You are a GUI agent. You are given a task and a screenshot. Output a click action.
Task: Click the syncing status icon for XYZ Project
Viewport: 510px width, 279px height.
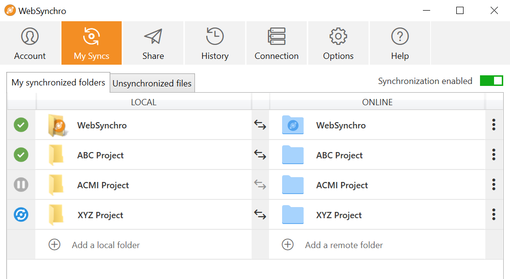(x=21, y=214)
